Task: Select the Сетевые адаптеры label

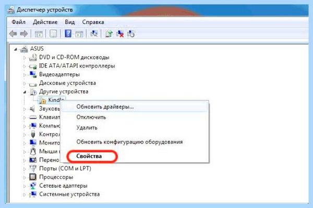Action: pyautogui.click(x=63, y=186)
